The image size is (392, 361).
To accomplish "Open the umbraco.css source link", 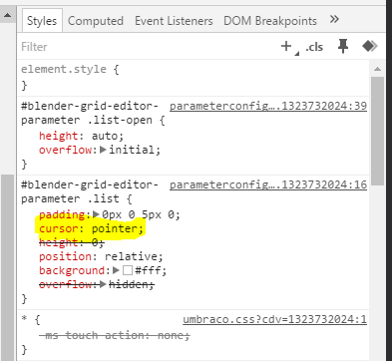I will 274,319.
